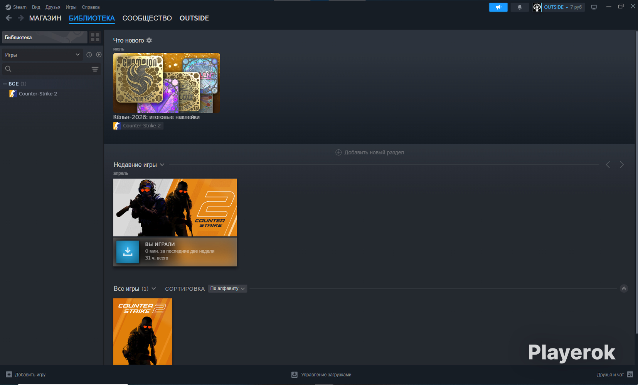Switch to the БИБЛИОТЕКА tab

[x=92, y=18]
